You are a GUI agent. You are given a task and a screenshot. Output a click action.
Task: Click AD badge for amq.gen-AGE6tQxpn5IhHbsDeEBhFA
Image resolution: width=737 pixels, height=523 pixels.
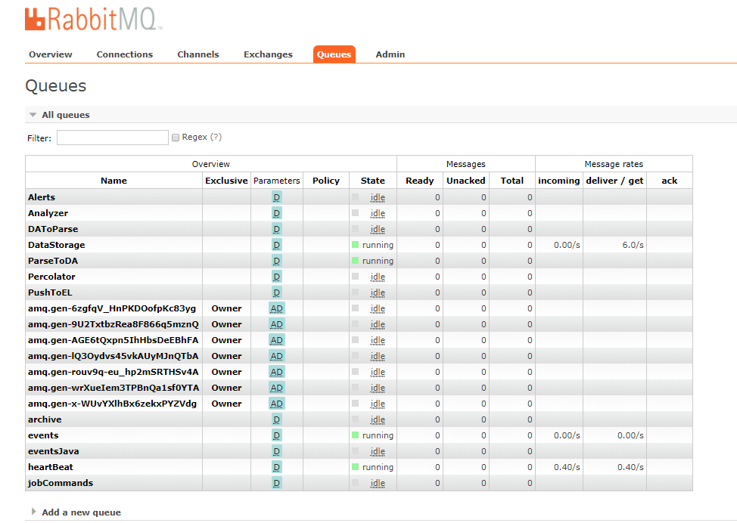point(277,340)
